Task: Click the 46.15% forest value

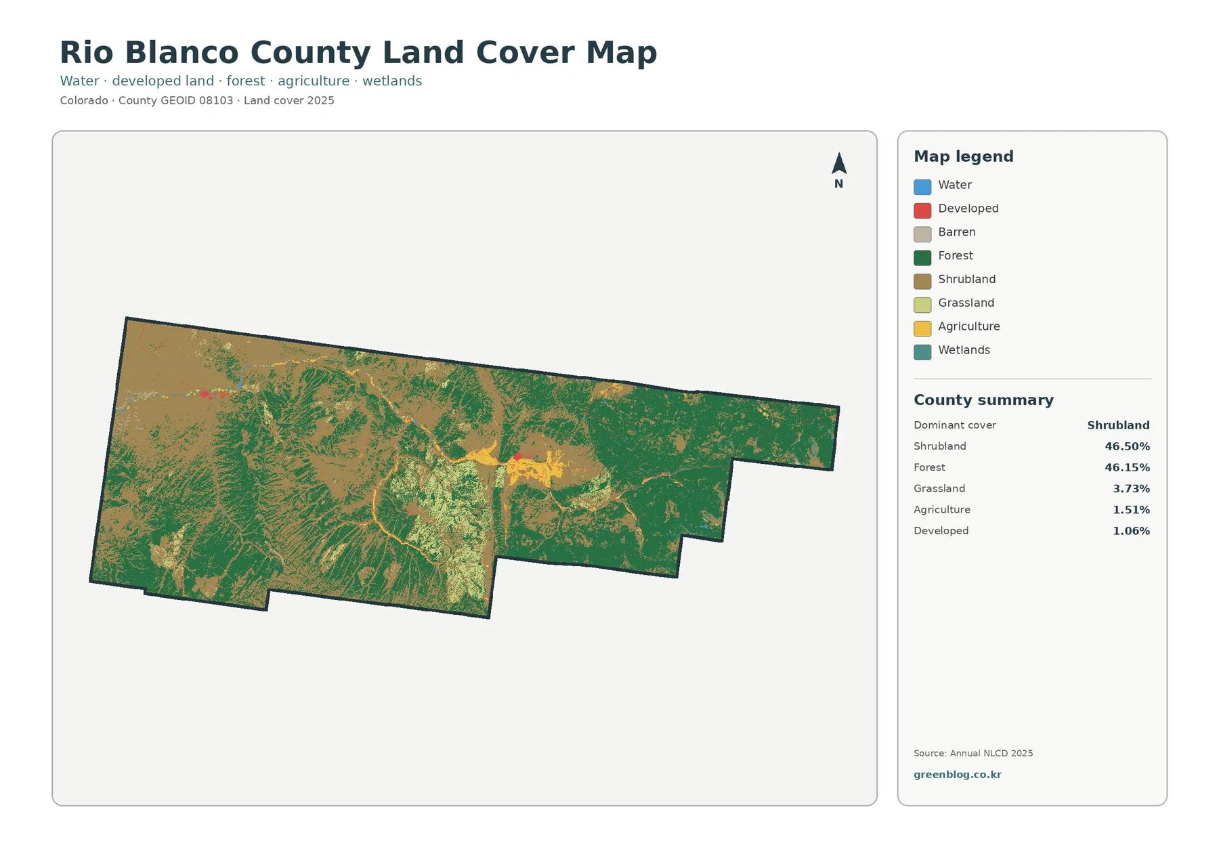Action: [1128, 467]
